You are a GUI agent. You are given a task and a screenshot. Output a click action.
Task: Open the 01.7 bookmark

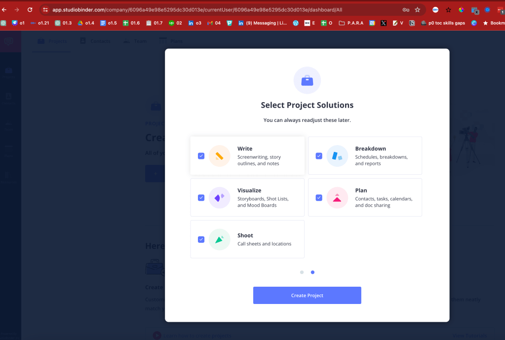(155, 23)
